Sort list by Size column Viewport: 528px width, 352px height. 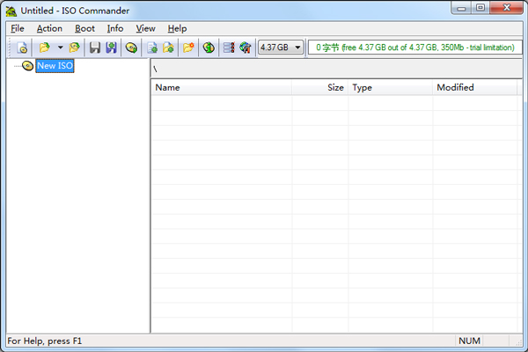coord(320,88)
